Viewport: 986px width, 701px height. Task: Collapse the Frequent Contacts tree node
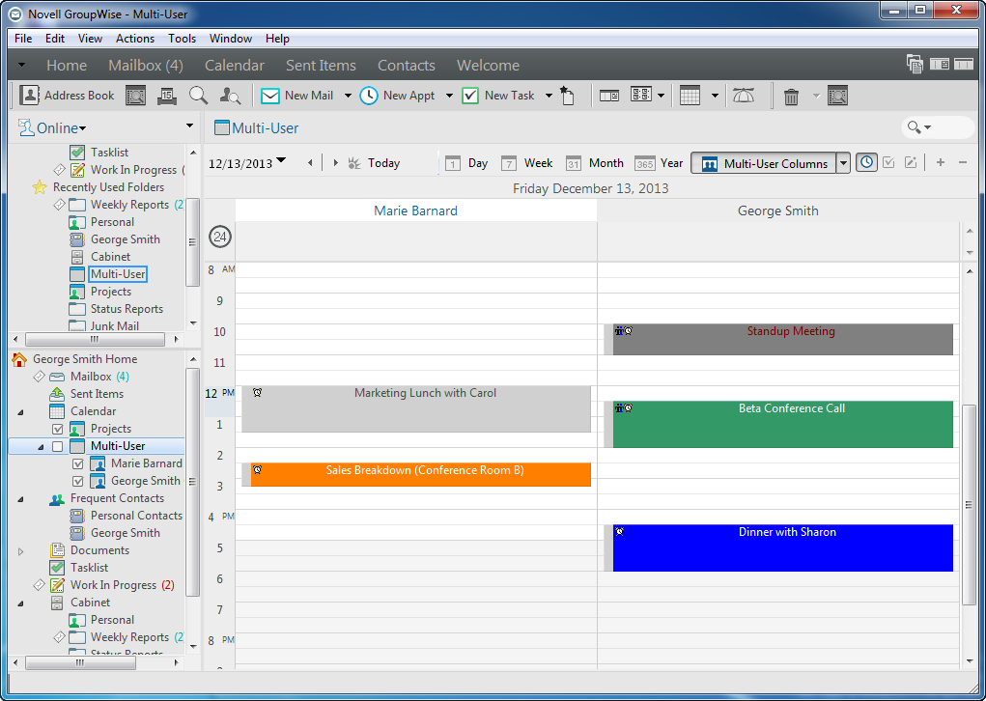pos(20,499)
